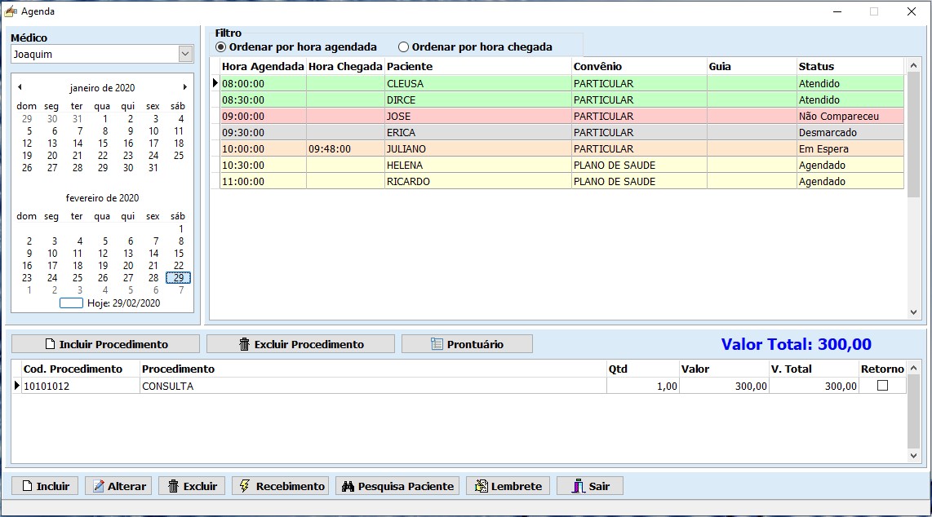The height and width of the screenshot is (517, 932).
Task: Click the Hora Chegada column header
Action: pyautogui.click(x=345, y=67)
